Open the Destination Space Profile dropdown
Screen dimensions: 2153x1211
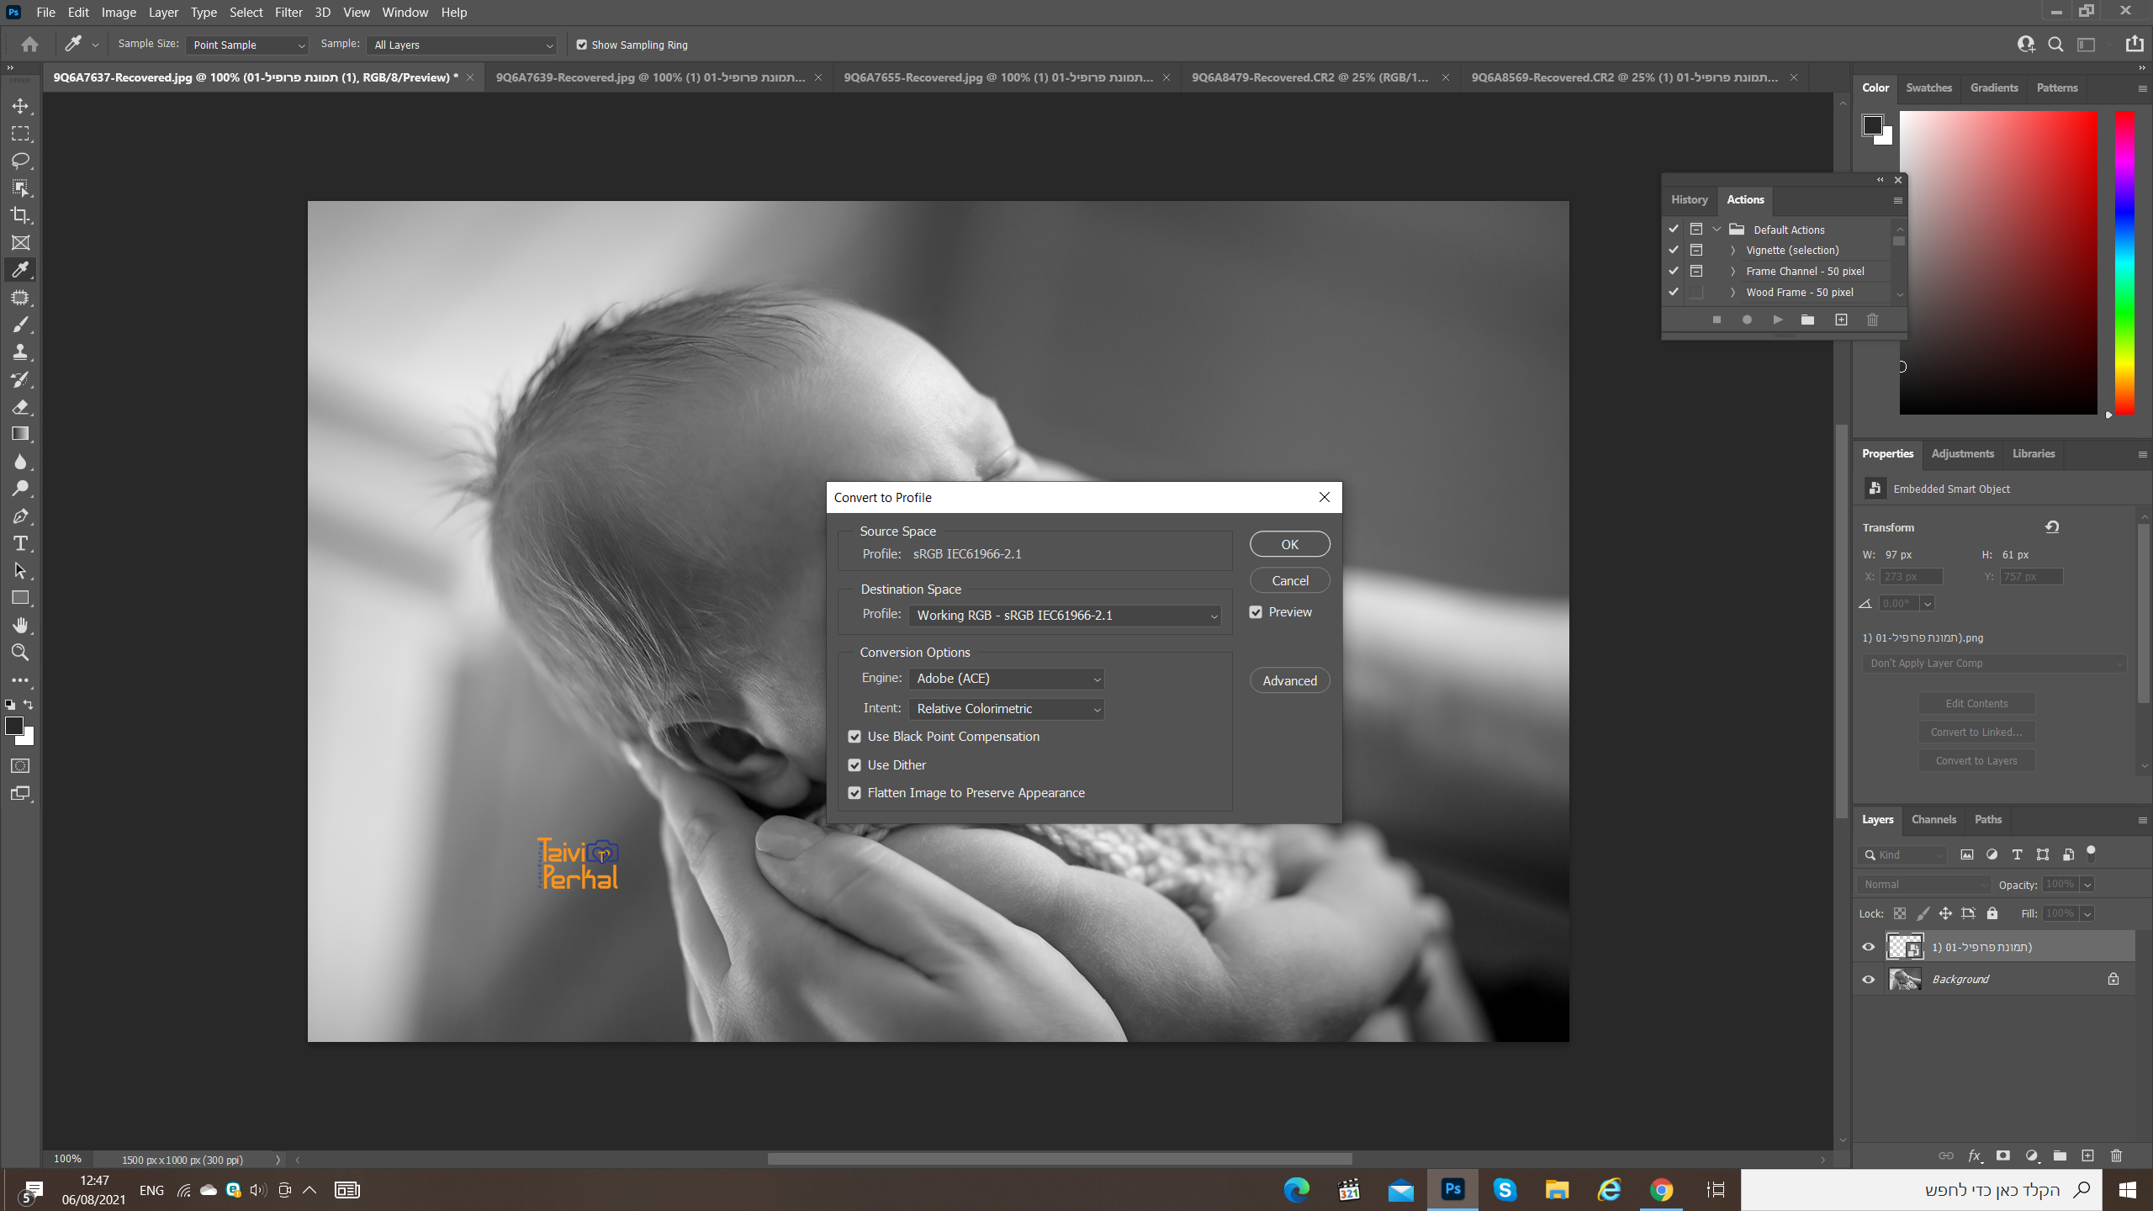pos(1064,616)
